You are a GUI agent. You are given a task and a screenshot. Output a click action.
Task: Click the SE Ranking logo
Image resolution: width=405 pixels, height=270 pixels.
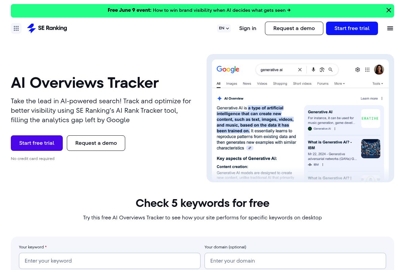47,28
